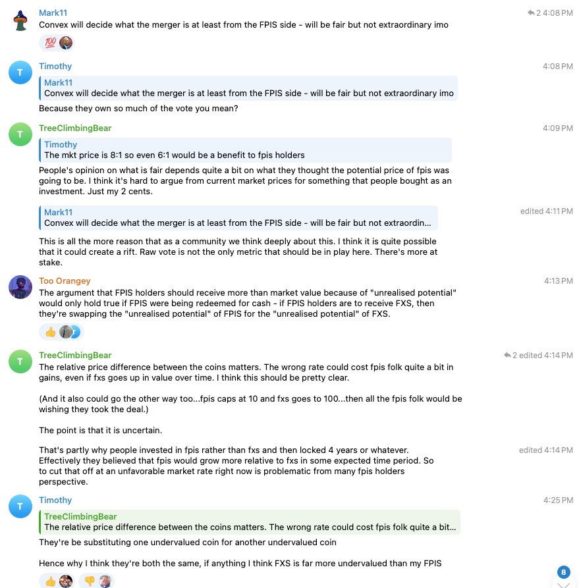The height and width of the screenshot is (588, 579).
Task: Click TreeClimbingBear's avatar at the 4:14 PM message
Action: (20, 361)
